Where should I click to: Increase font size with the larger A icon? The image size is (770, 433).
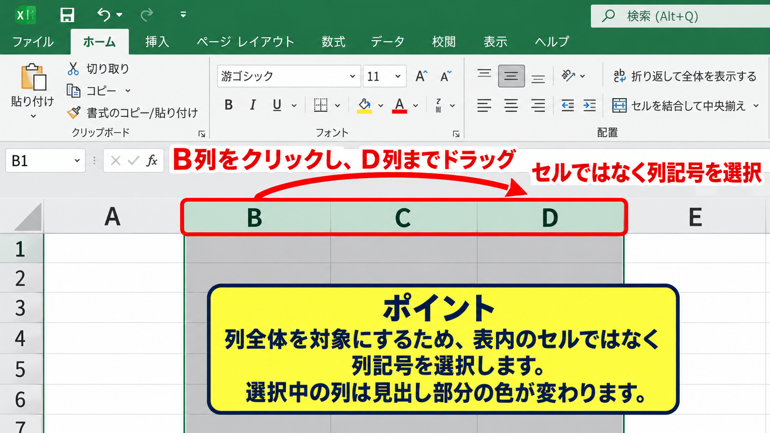point(421,76)
